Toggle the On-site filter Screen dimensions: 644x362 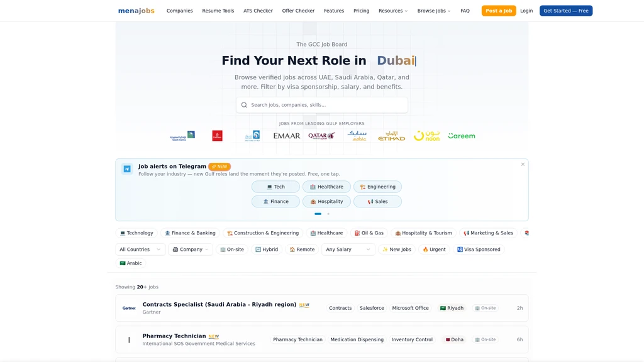232,250
